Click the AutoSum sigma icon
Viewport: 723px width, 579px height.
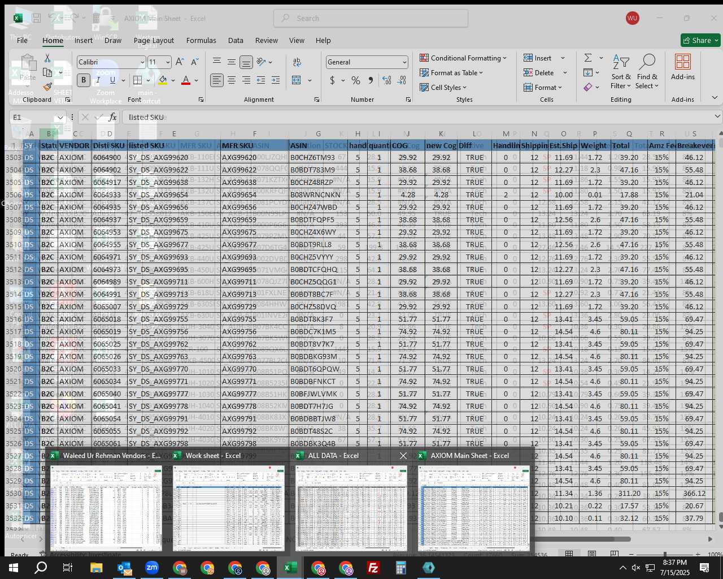[588, 58]
